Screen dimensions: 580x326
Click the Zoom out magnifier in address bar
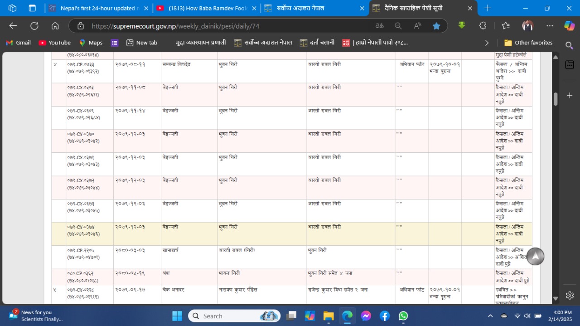point(398,26)
